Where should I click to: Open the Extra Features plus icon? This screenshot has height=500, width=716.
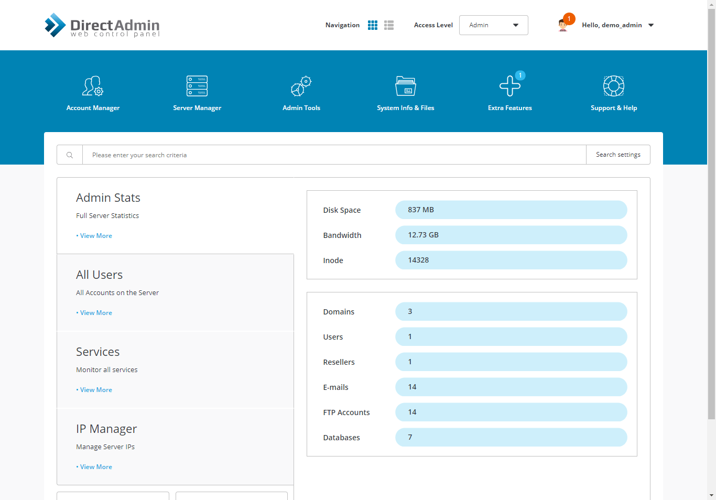509,86
